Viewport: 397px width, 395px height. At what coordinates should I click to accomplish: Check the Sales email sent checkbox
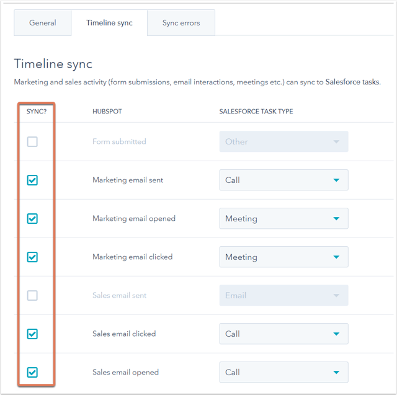point(32,296)
